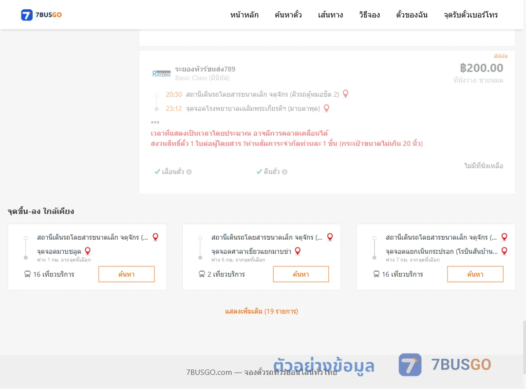The height and width of the screenshot is (389, 526).
Task: Click ค้นหา button in ศาลาเขียวแยกมาบข่า card
Action: [x=301, y=274]
